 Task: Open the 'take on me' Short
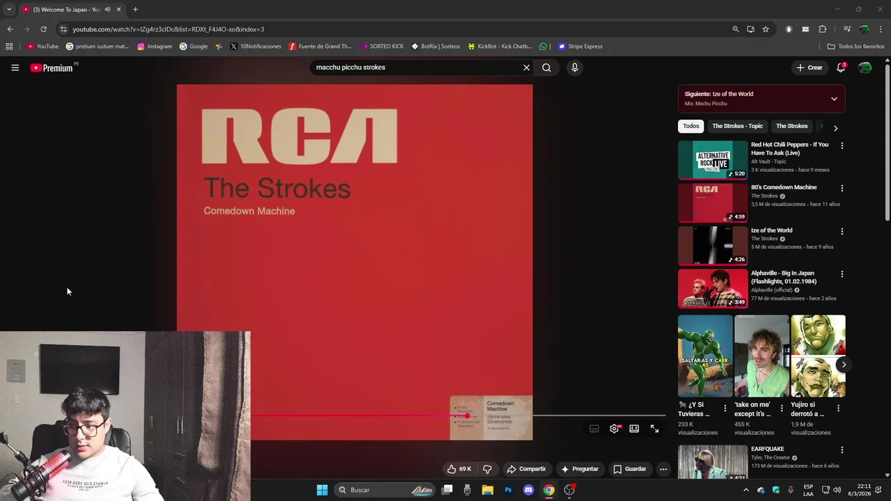762,356
